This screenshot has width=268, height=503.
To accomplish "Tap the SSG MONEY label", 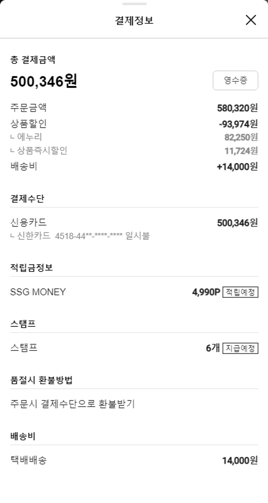I will point(38,292).
